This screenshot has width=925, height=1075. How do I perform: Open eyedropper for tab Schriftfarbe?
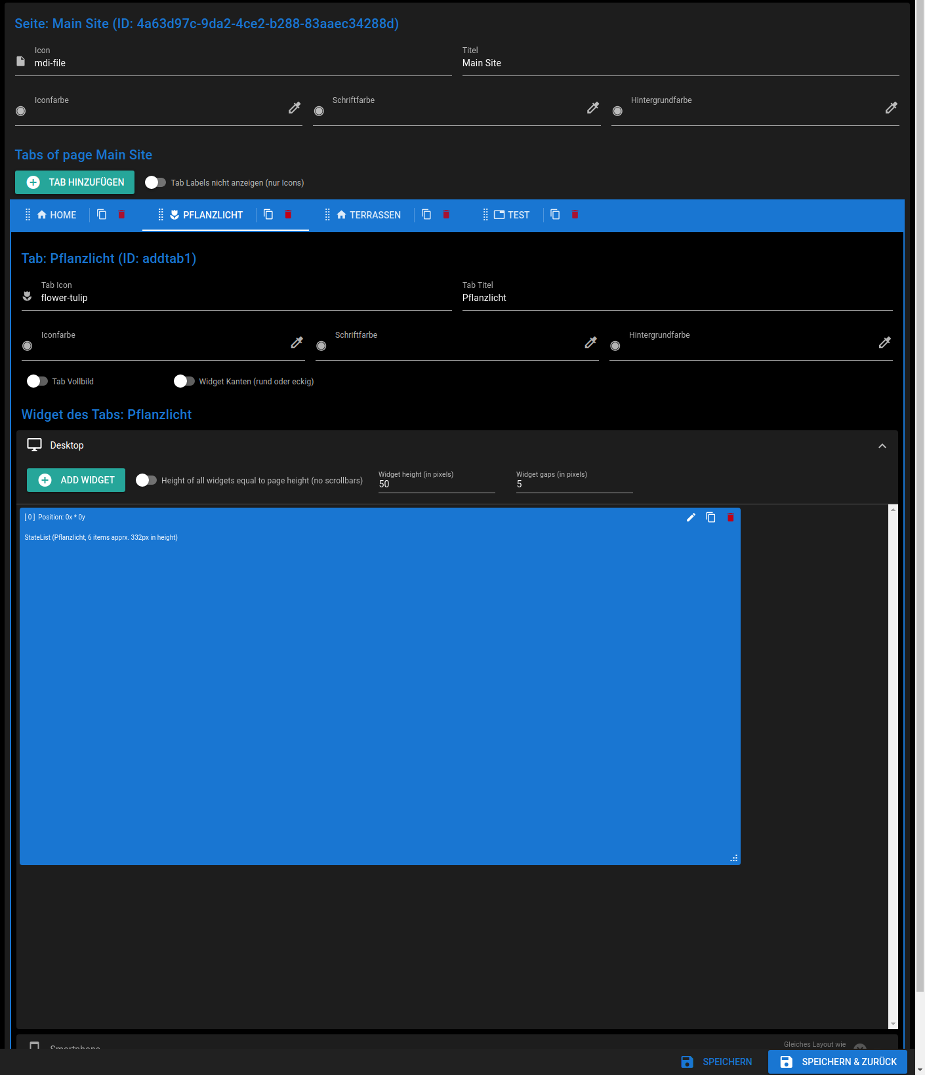click(591, 343)
